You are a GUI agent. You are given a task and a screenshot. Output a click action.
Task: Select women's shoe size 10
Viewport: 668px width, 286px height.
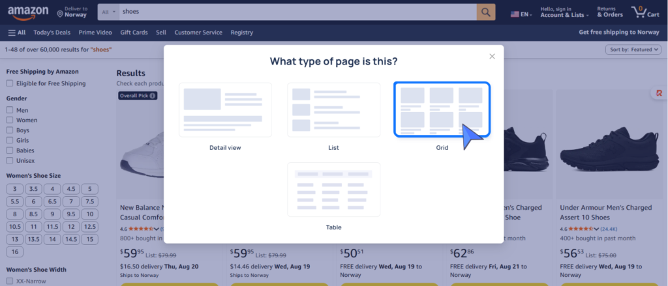click(x=90, y=214)
